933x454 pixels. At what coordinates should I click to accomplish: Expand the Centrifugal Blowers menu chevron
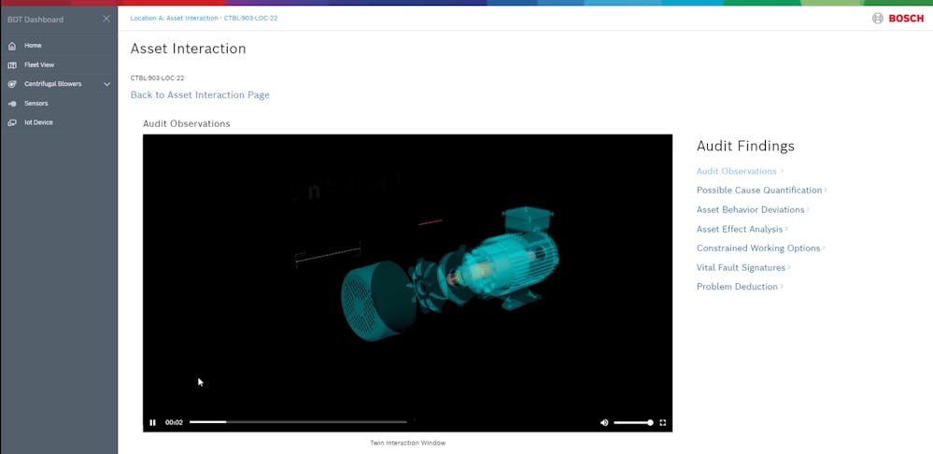tap(107, 84)
